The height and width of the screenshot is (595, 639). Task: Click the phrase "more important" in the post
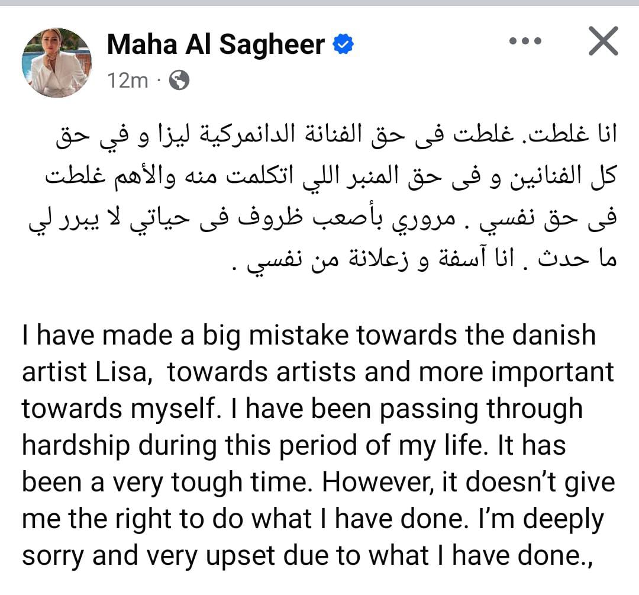tap(516, 373)
